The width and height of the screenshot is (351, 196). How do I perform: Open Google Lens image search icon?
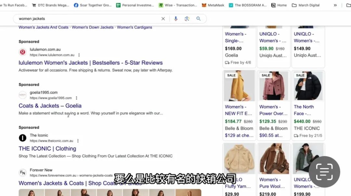click(x=187, y=19)
